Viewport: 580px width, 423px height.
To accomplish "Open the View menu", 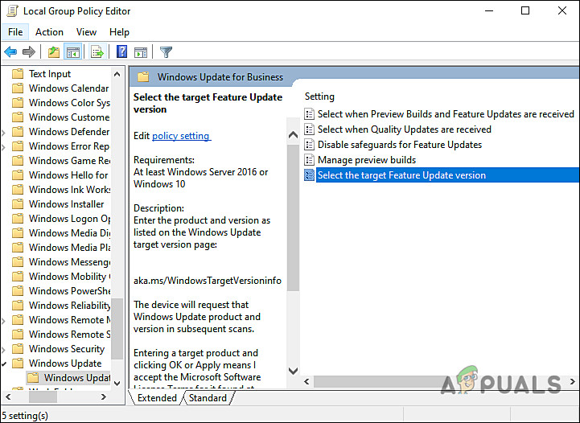I will 86,32.
